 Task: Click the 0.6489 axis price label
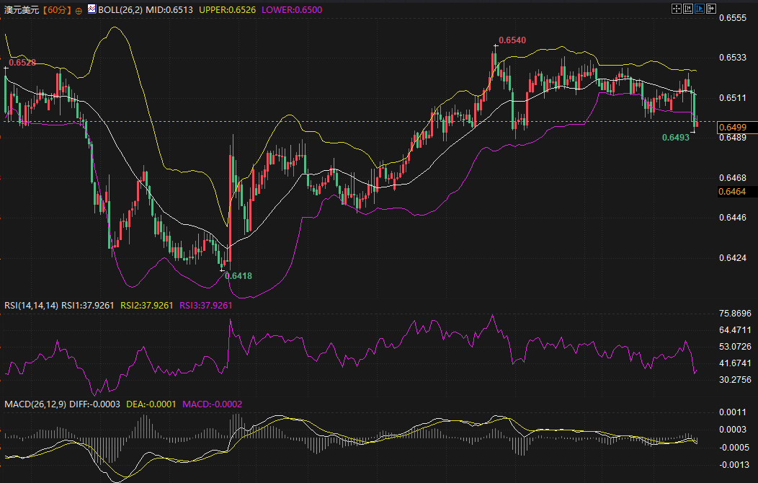coord(733,138)
